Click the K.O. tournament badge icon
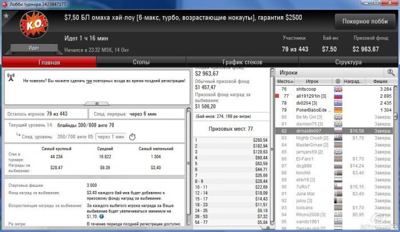This screenshot has height=232, width=400. point(34,25)
